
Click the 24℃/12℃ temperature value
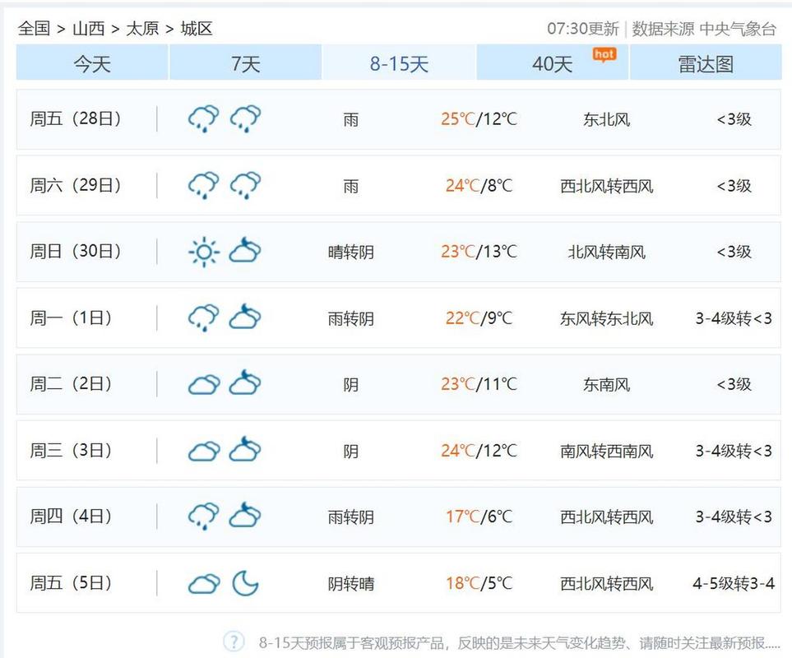pos(479,451)
